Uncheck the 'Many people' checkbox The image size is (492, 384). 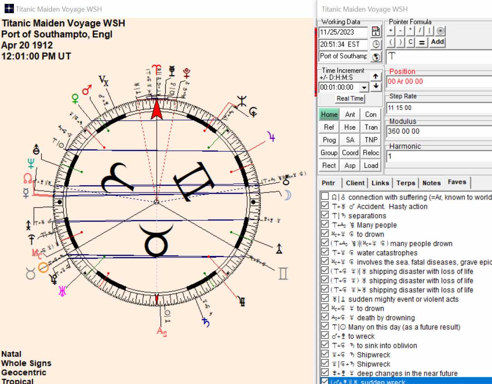point(325,224)
